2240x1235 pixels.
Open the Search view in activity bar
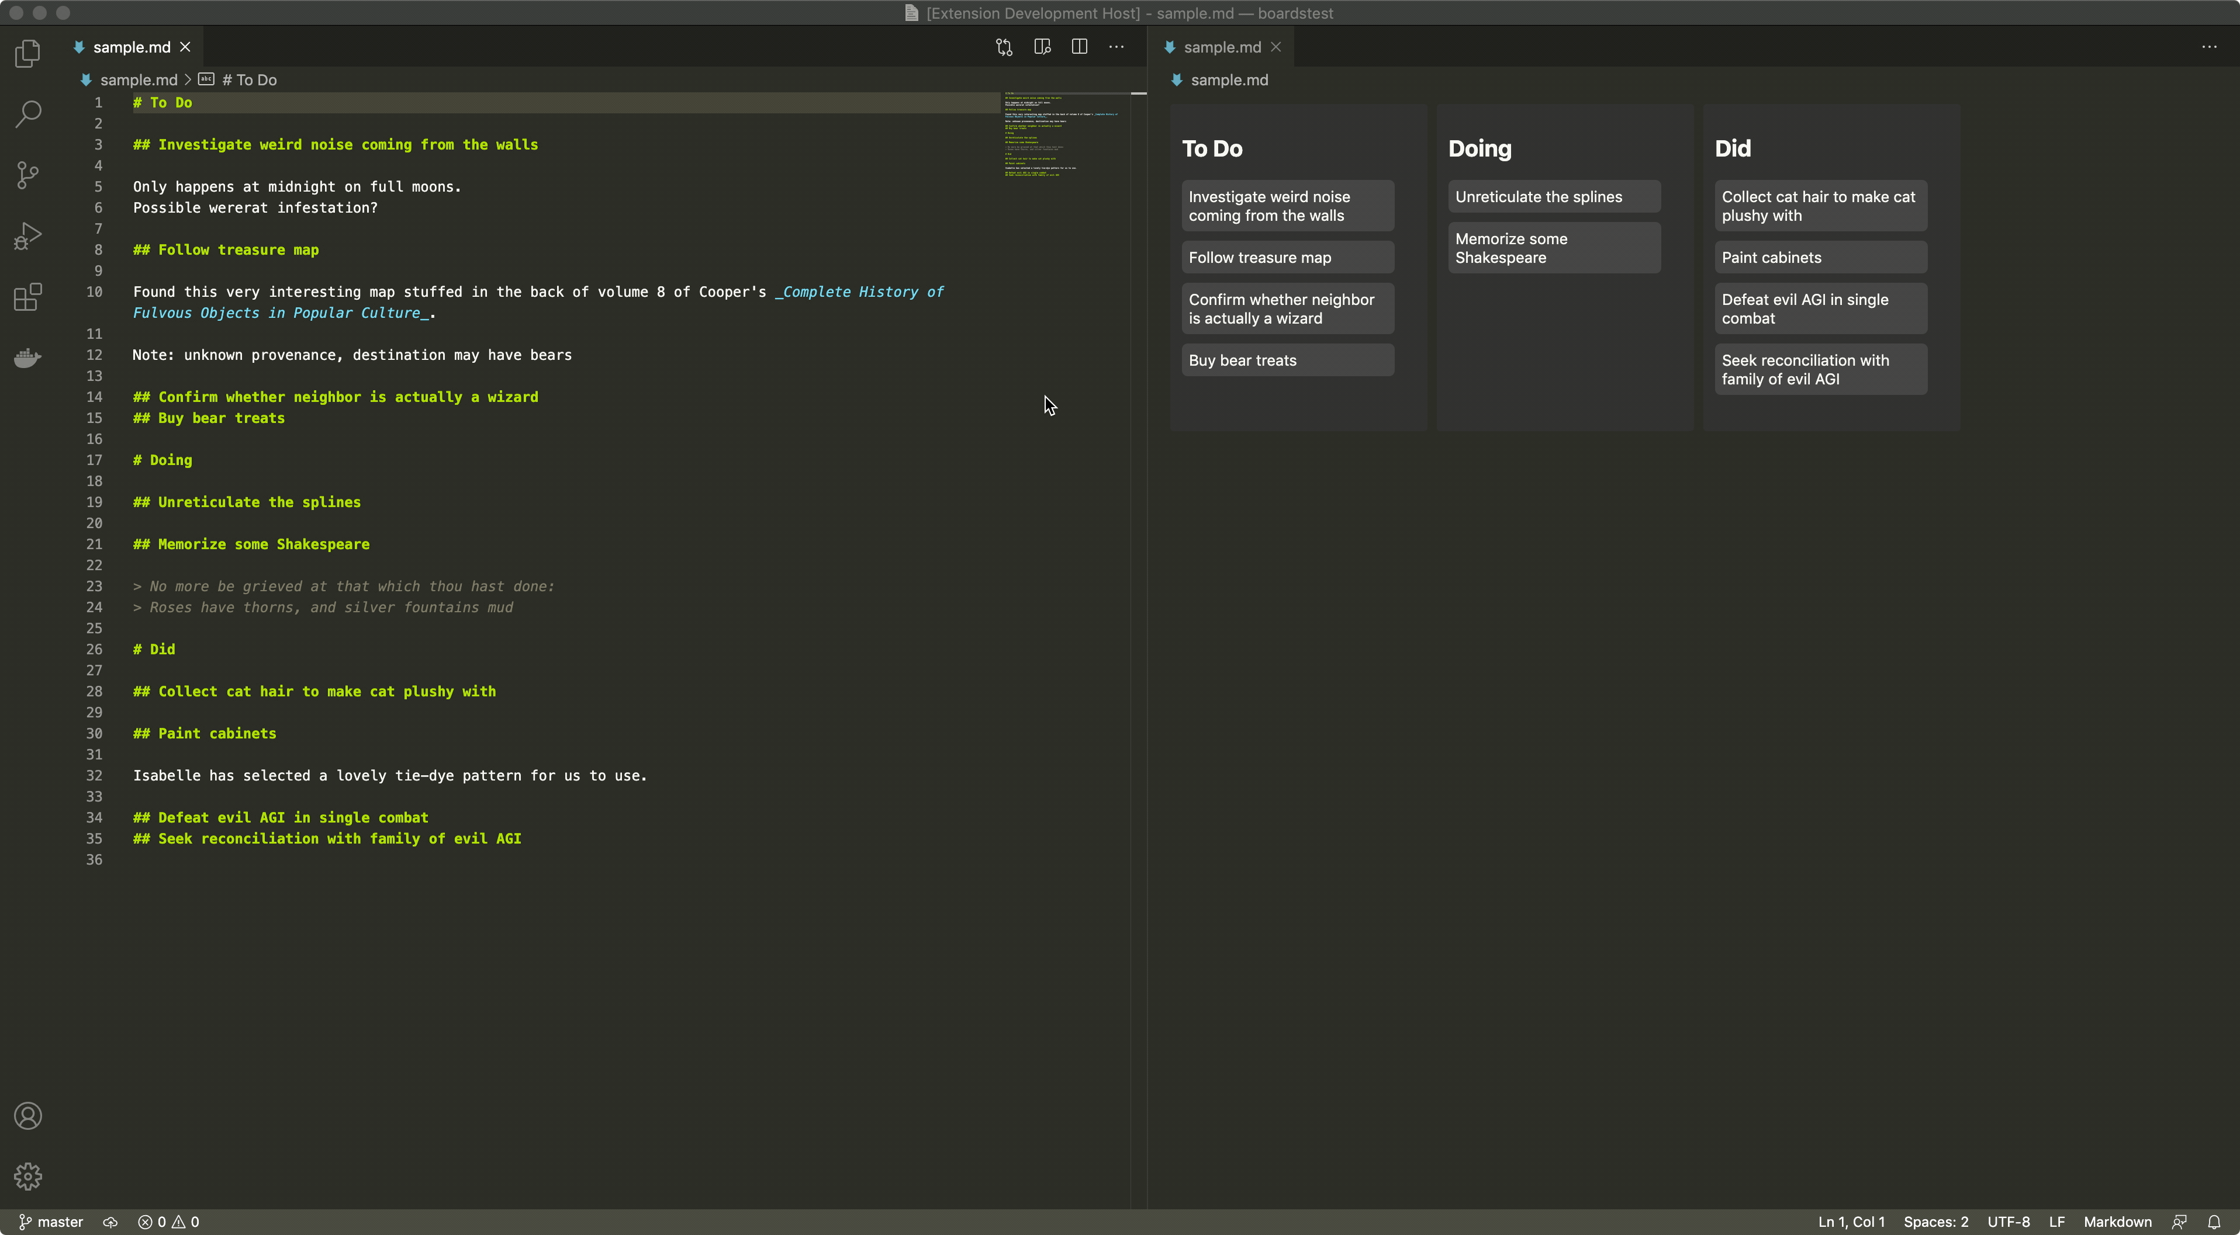click(28, 114)
